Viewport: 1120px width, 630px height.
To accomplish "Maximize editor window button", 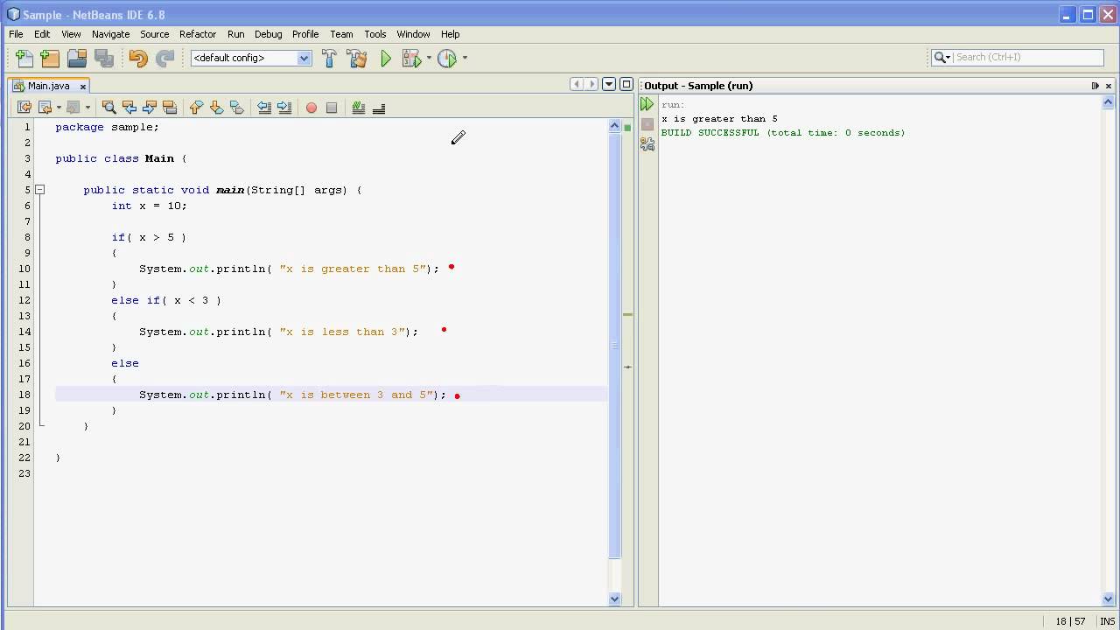I will [626, 85].
